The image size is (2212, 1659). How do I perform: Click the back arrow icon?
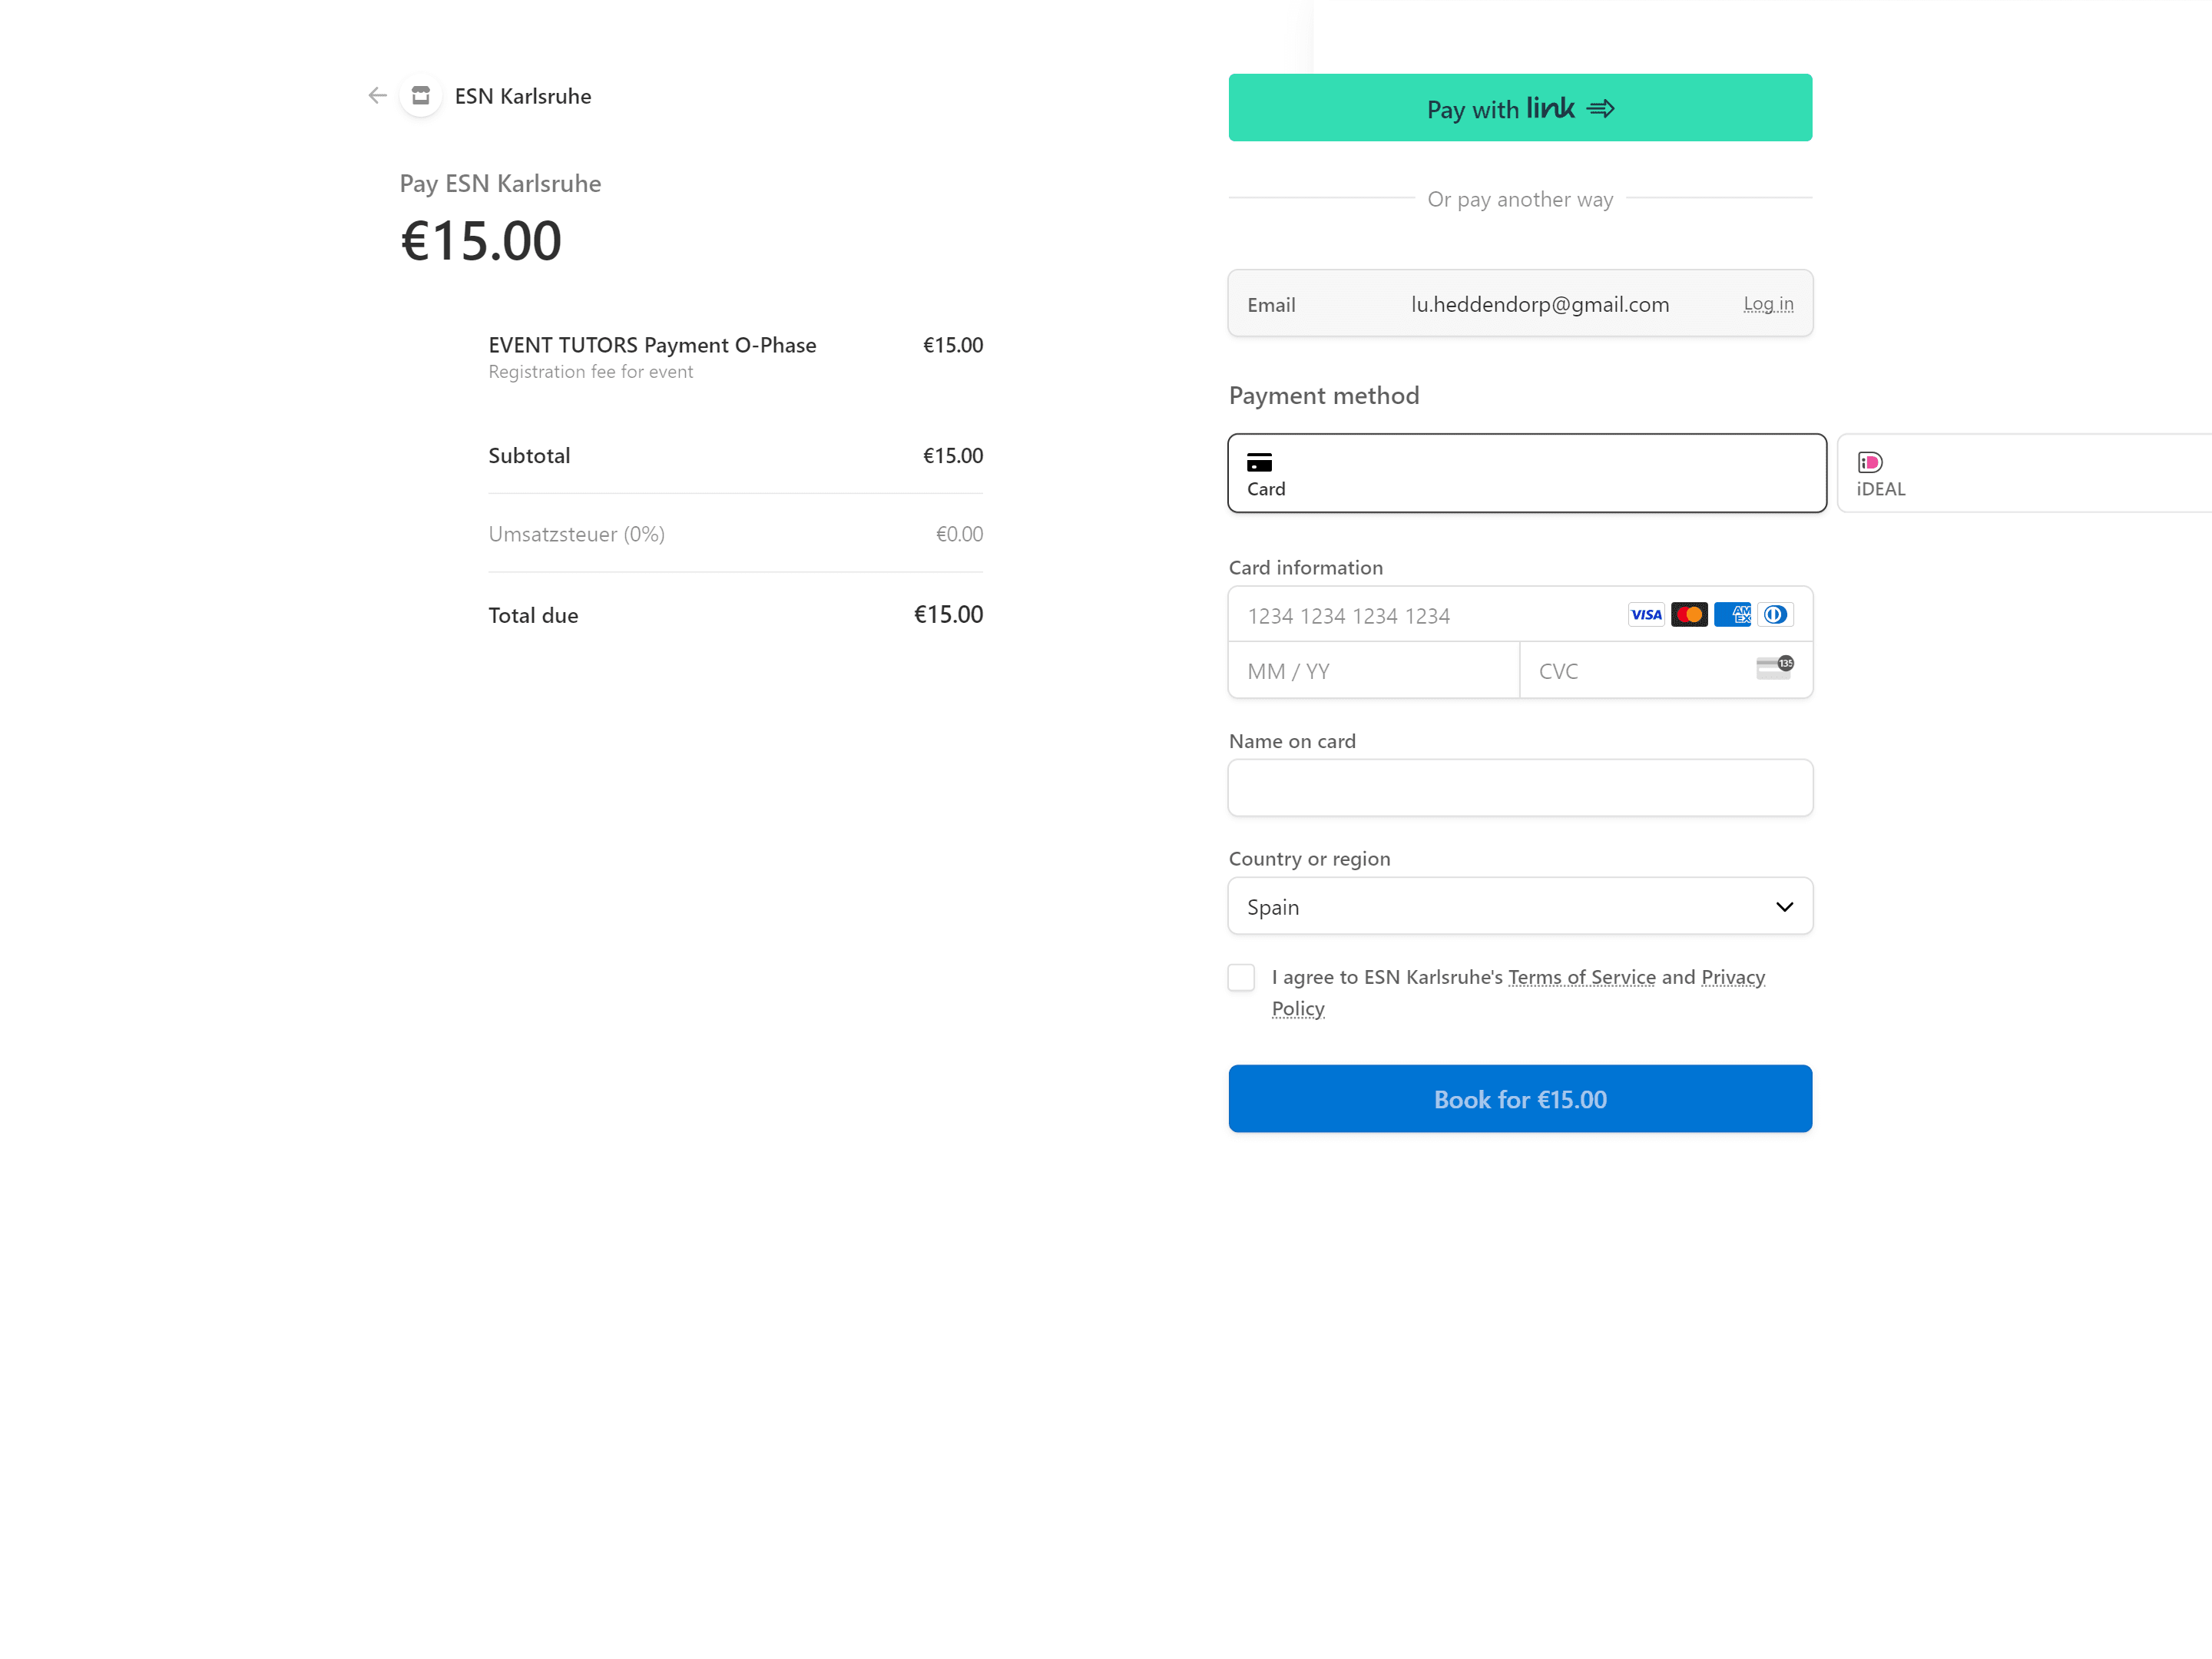[377, 96]
